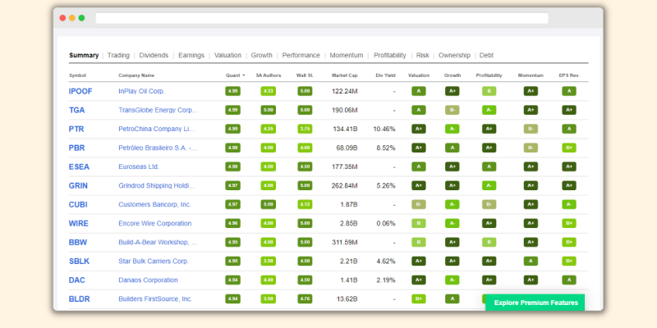The image size is (657, 328).
Task: Open InPlay Oil Corp. company link
Action: [141, 91]
